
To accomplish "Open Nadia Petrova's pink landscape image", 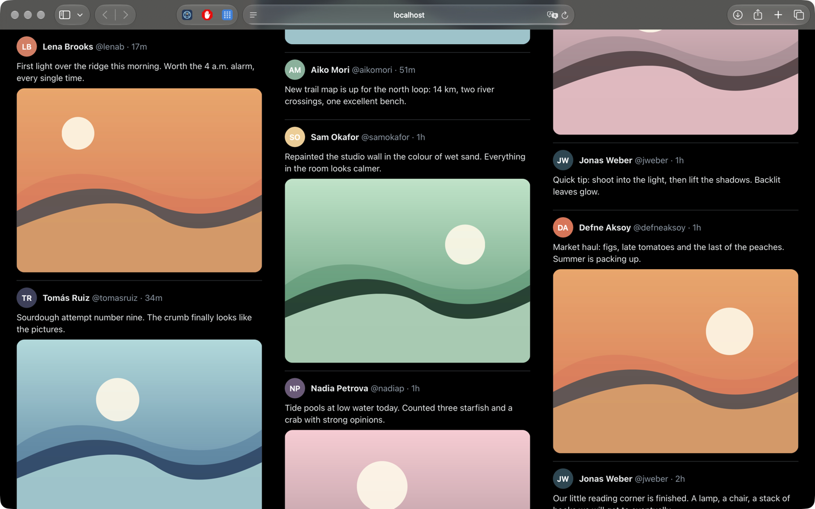I will click(x=407, y=469).
